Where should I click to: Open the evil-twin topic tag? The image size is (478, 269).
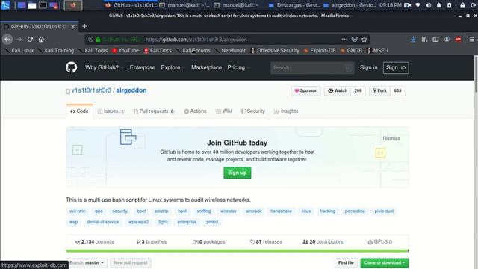pyautogui.click(x=78, y=211)
